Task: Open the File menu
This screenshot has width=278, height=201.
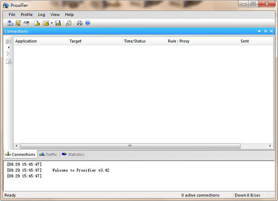Action: click(12, 14)
